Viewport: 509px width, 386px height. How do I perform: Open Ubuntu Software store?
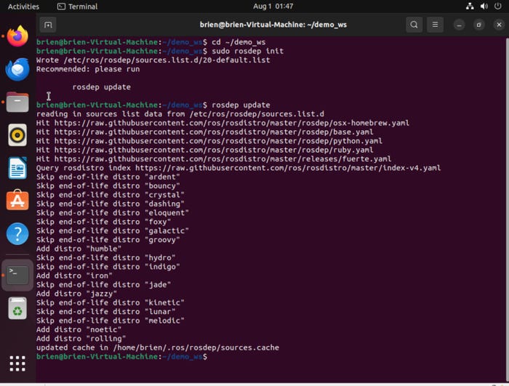pos(17,201)
